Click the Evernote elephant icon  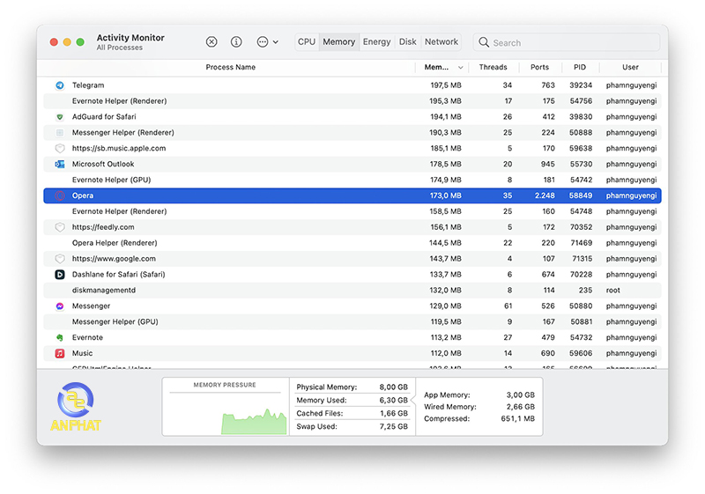pos(60,338)
